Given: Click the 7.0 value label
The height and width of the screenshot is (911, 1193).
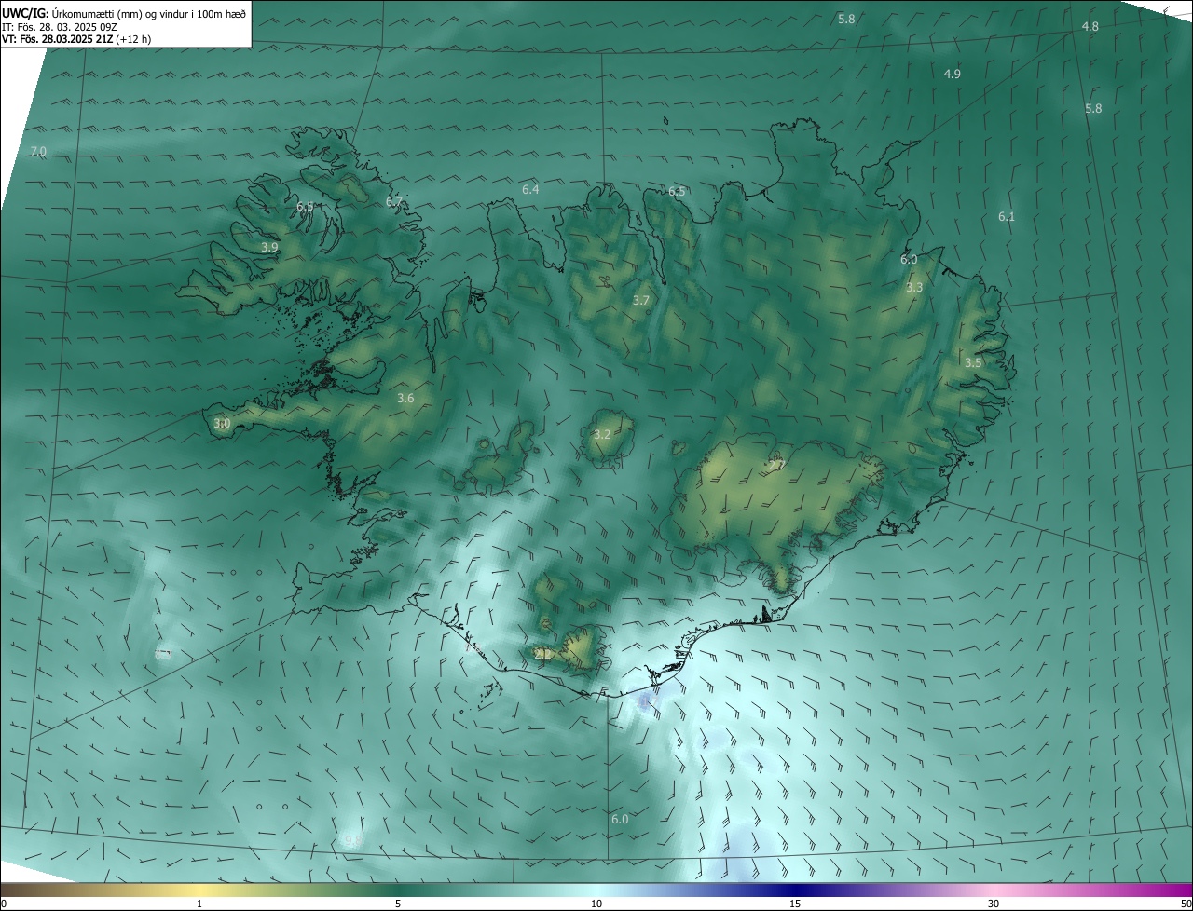Looking at the screenshot, I should pos(38,151).
